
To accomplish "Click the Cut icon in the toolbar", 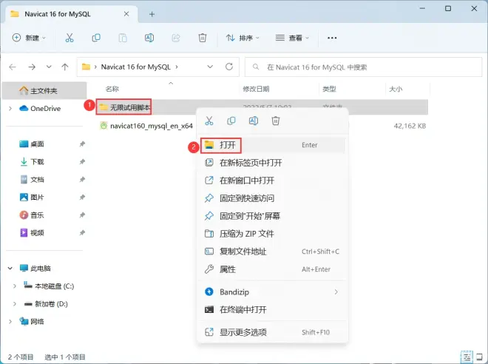I will (x=70, y=38).
